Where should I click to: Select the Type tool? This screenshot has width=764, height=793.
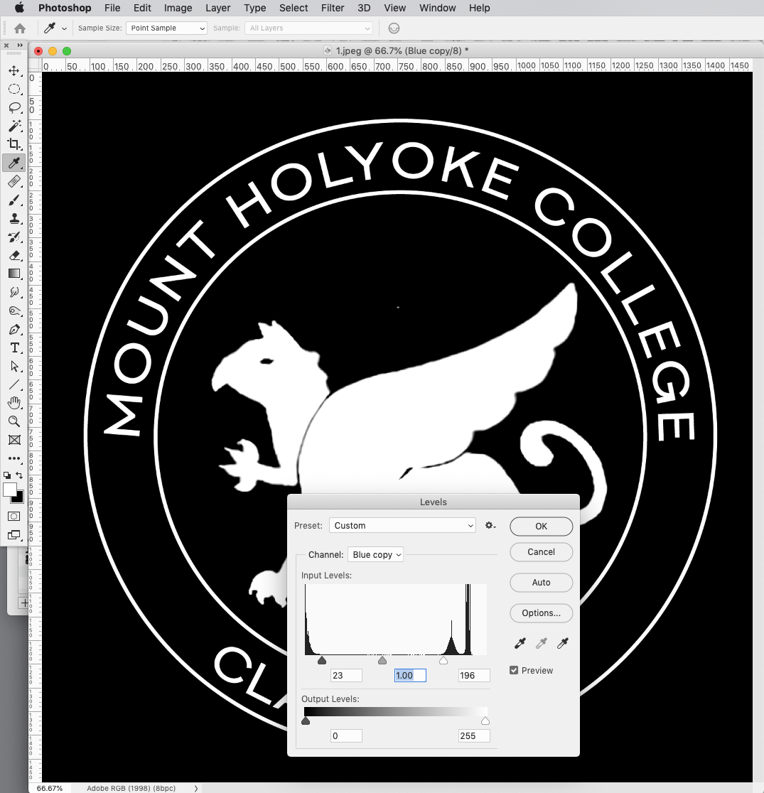(x=13, y=347)
